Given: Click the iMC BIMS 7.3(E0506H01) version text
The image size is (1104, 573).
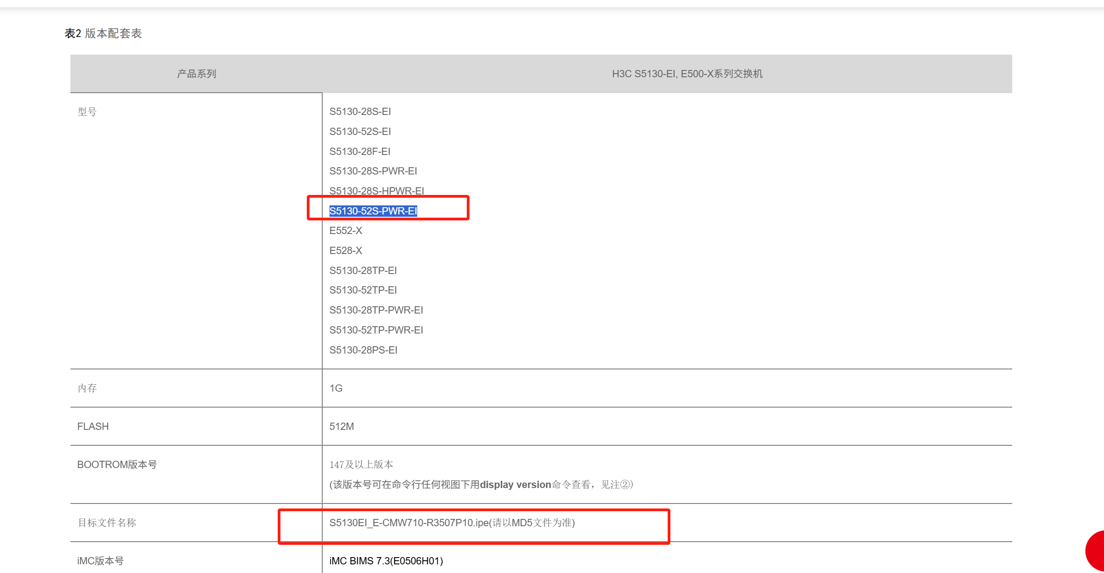Looking at the screenshot, I should pos(386,561).
